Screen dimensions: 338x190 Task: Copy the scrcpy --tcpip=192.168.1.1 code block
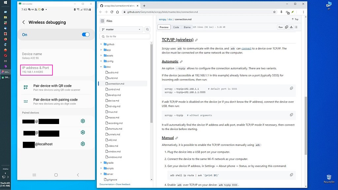pos(291,88)
